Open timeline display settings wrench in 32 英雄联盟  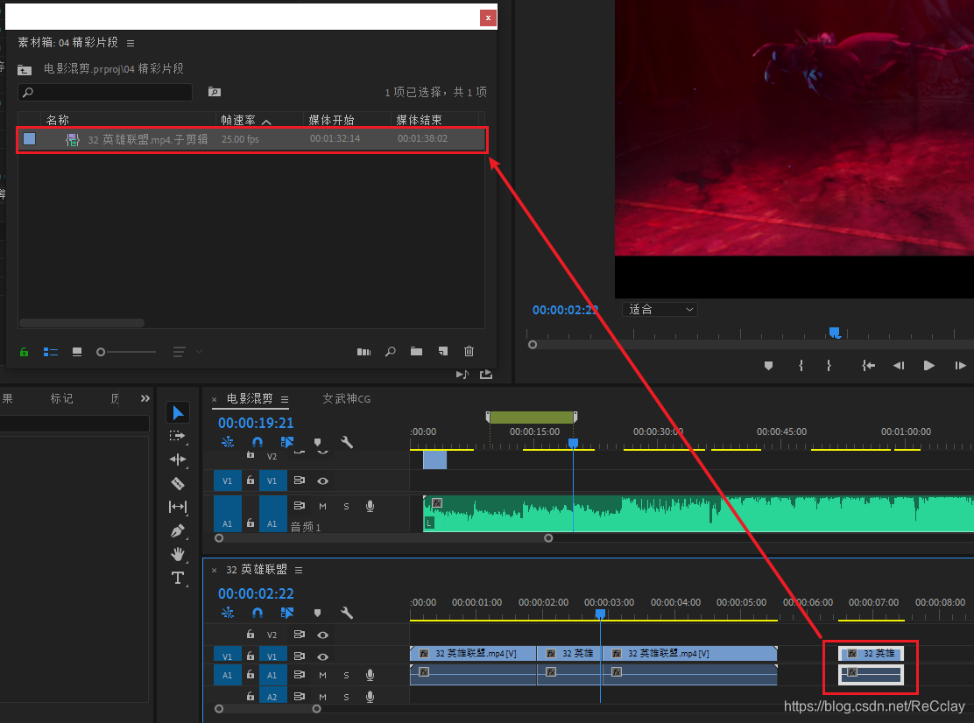347,614
